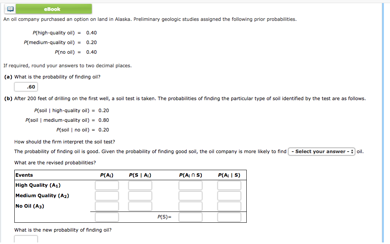Screen dimensions: 390x244
Task: Click the P(Ai) column total box
Action: click(107, 217)
